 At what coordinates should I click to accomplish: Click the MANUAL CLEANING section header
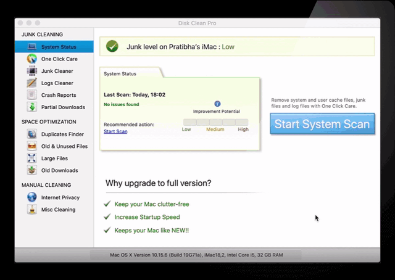point(46,185)
